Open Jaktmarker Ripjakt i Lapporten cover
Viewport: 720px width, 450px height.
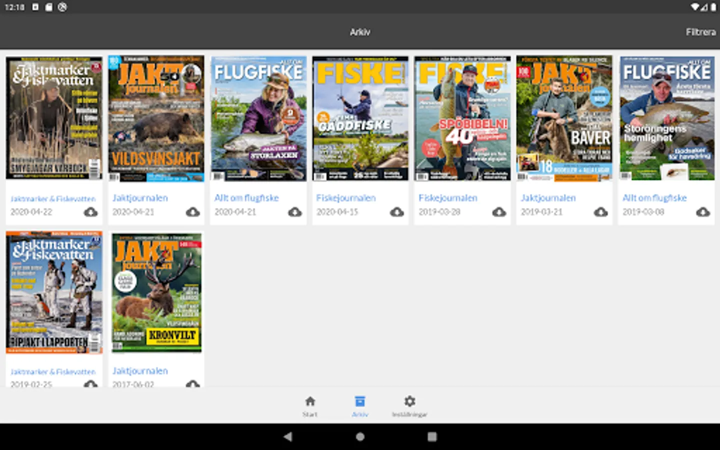pos(54,292)
